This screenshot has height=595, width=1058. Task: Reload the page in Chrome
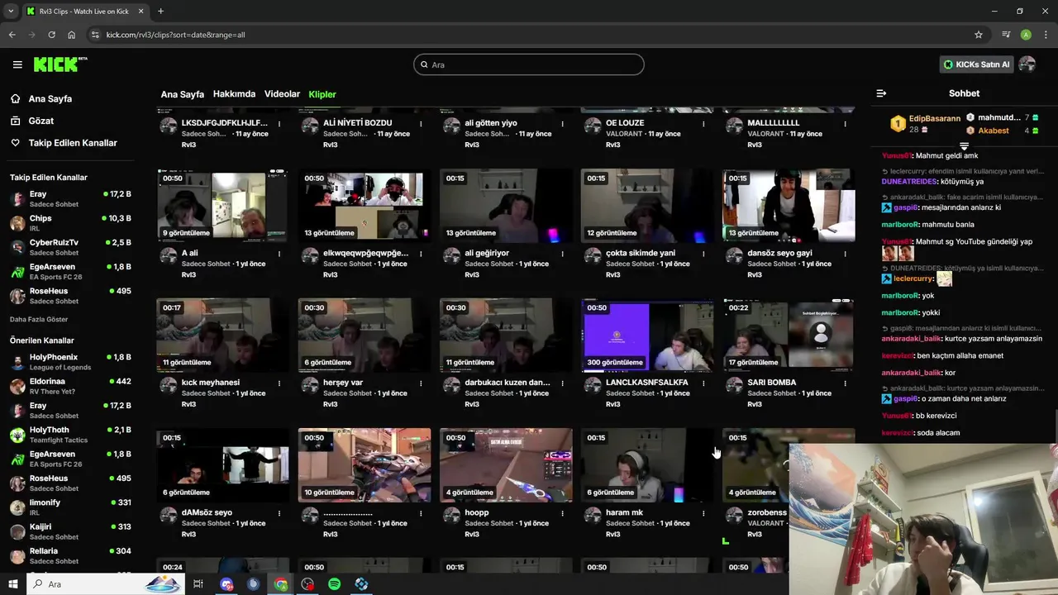[51, 35]
